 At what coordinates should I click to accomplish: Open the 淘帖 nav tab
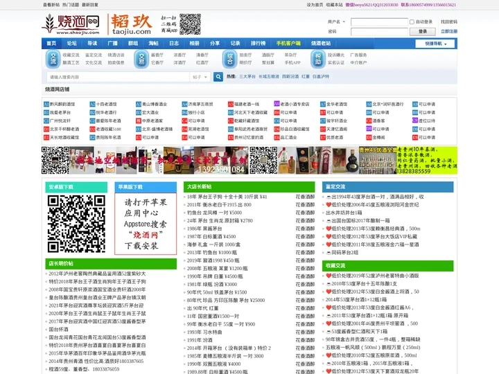(x=153, y=43)
